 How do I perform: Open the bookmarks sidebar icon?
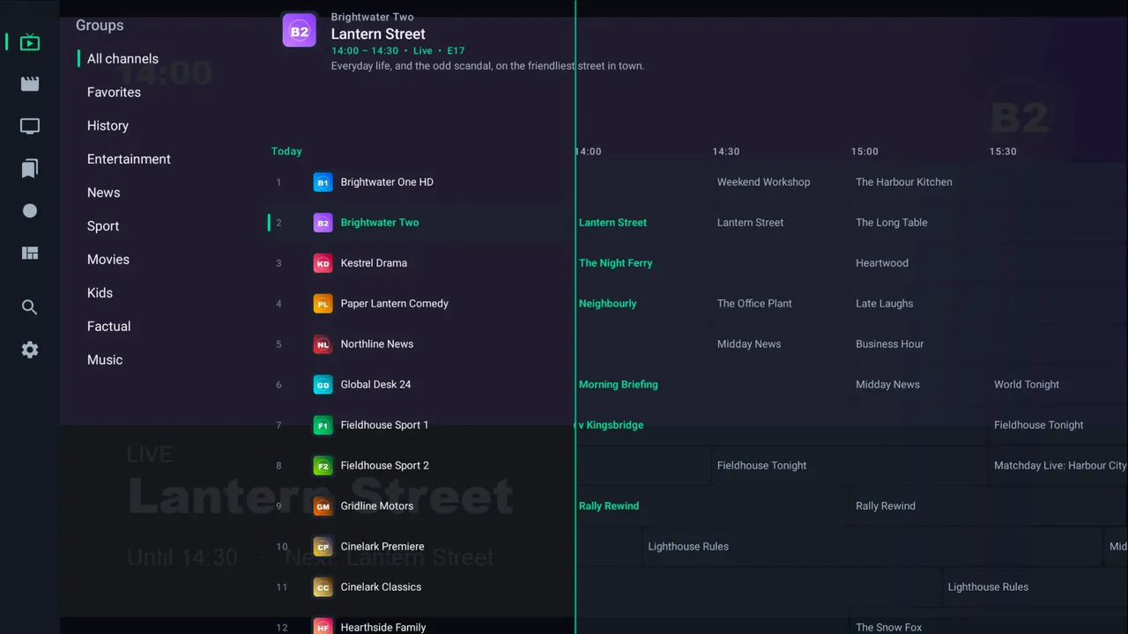30,168
